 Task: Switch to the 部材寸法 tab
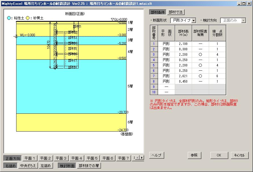176,12
